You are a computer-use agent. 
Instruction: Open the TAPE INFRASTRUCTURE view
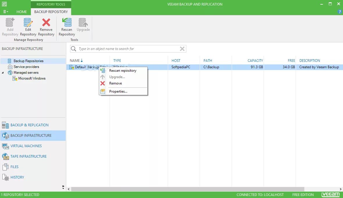28,156
